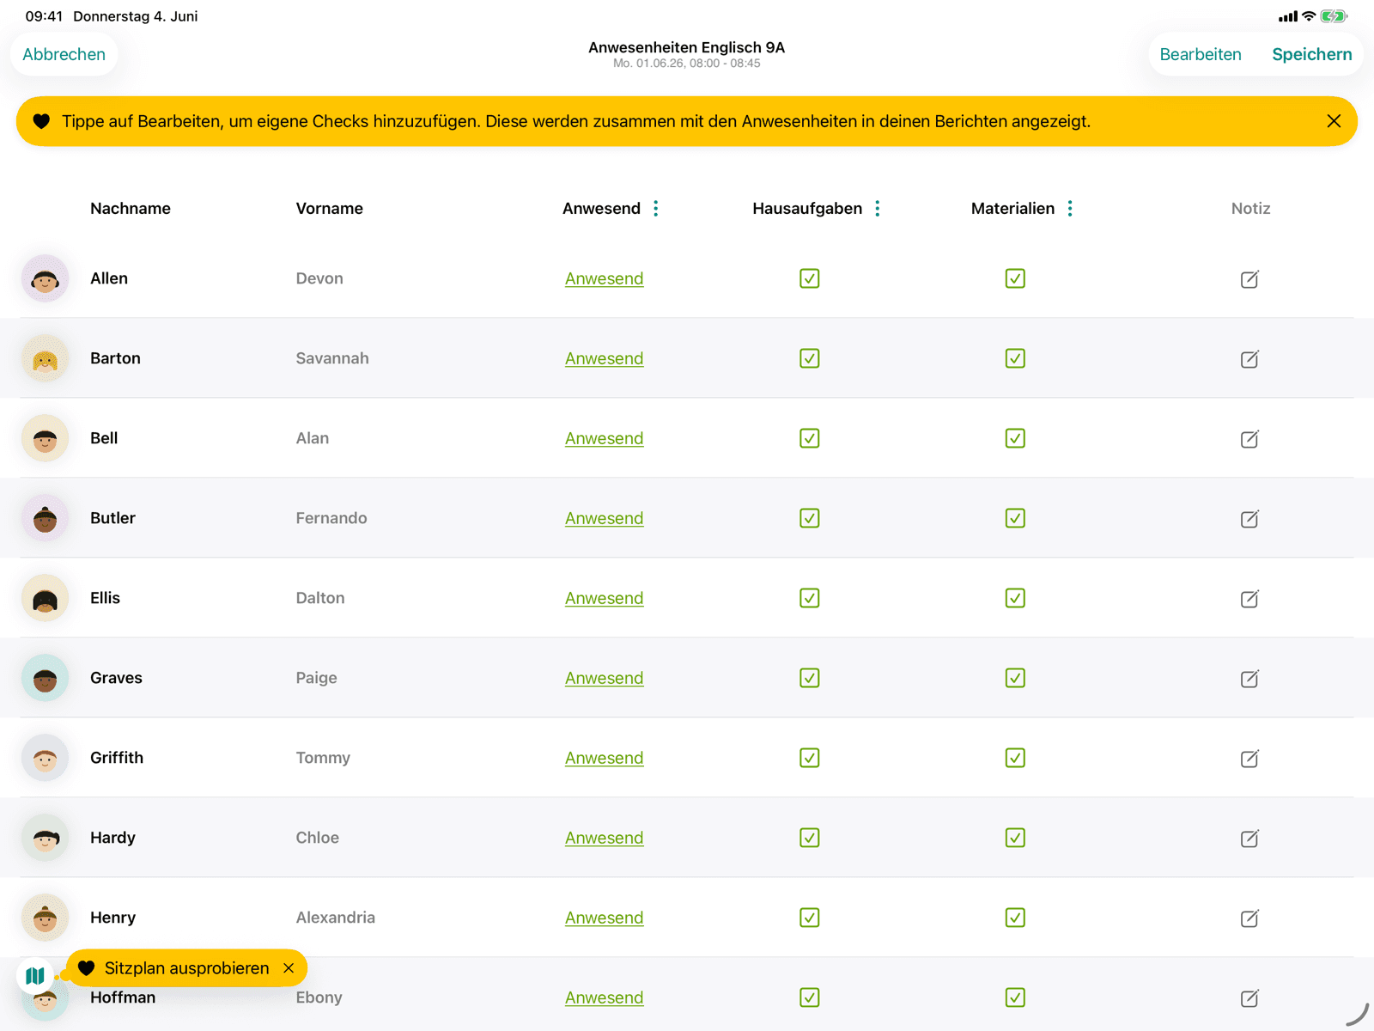Image resolution: width=1374 pixels, height=1031 pixels.
Task: Click Anwesend link for Alexandria Henry
Action: (x=604, y=918)
